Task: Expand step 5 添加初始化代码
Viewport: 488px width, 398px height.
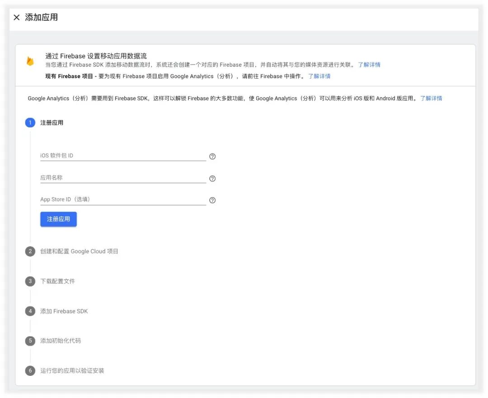Action: click(x=61, y=341)
